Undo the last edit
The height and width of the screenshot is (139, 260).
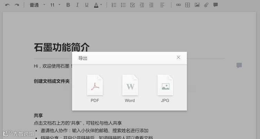coord(7,5)
